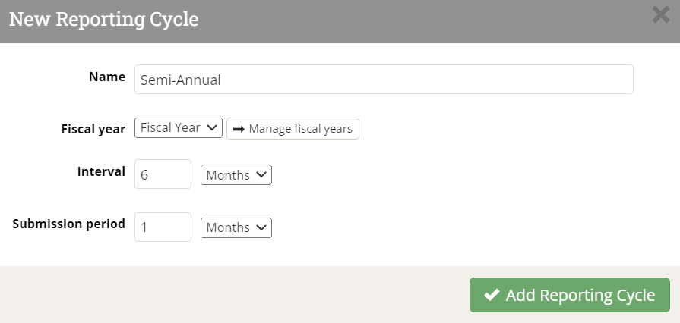Expand the Interval Months unit dropdown
Viewport: 680px width, 323px height.
[x=236, y=175]
